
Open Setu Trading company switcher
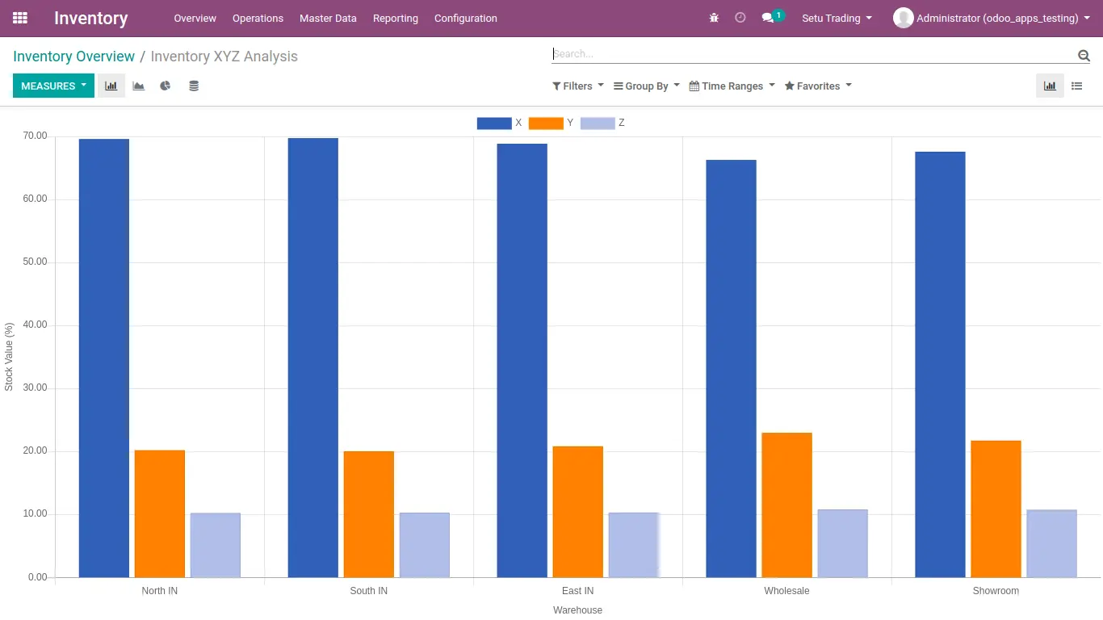pyautogui.click(x=837, y=18)
